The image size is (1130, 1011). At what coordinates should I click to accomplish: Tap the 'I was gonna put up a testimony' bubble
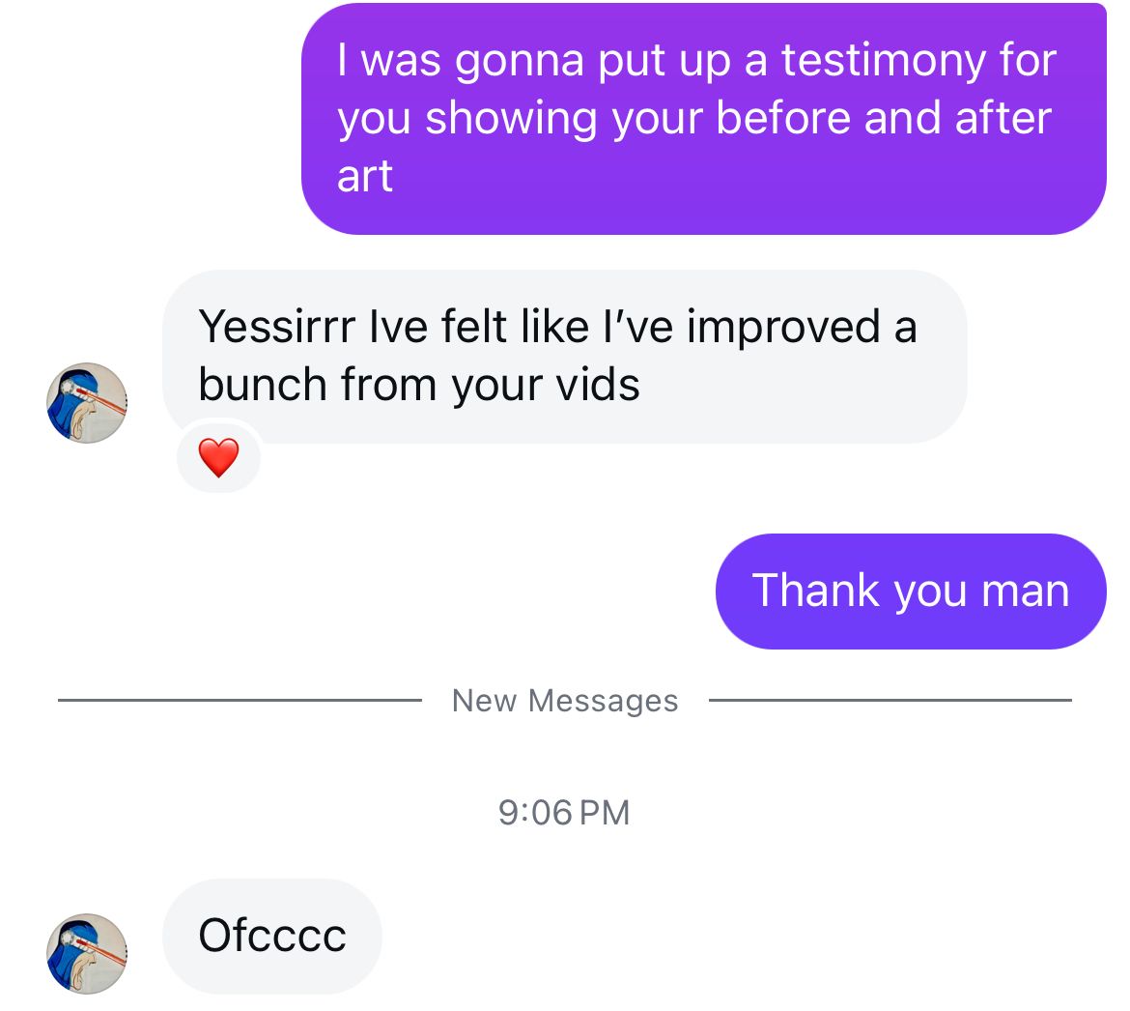pyautogui.click(x=703, y=119)
